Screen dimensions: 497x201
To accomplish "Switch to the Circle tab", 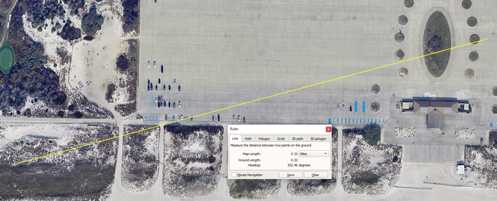I will tap(281, 139).
